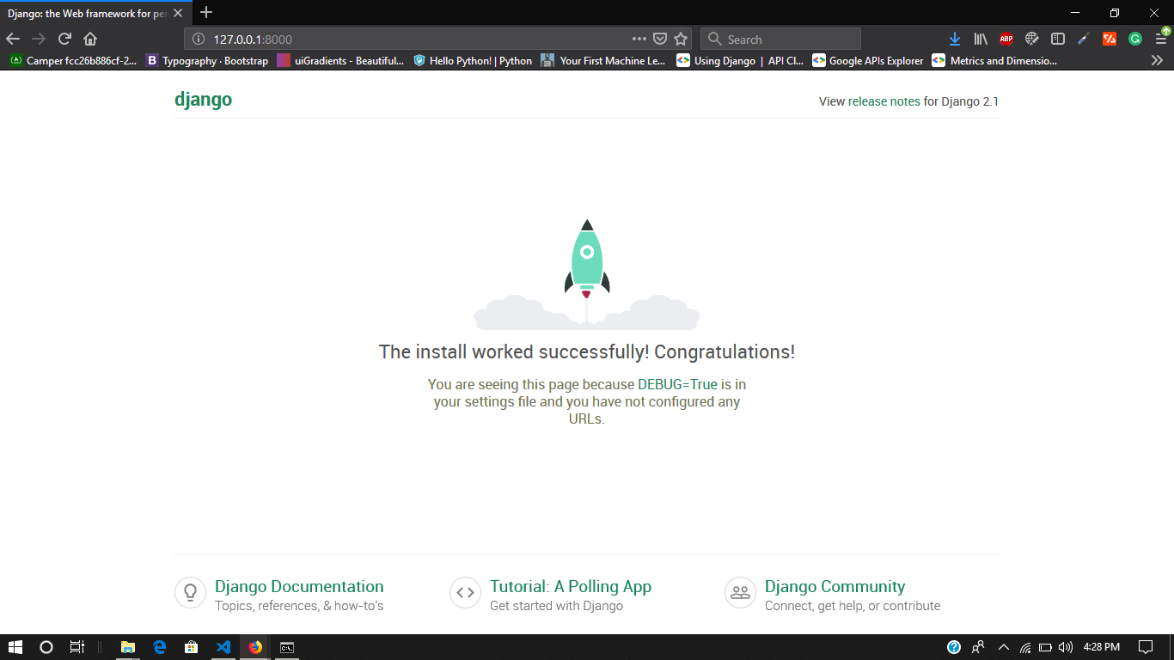The height and width of the screenshot is (660, 1174).
Task: Click 'Connect, get help, or contribute' text
Action: pos(853,606)
